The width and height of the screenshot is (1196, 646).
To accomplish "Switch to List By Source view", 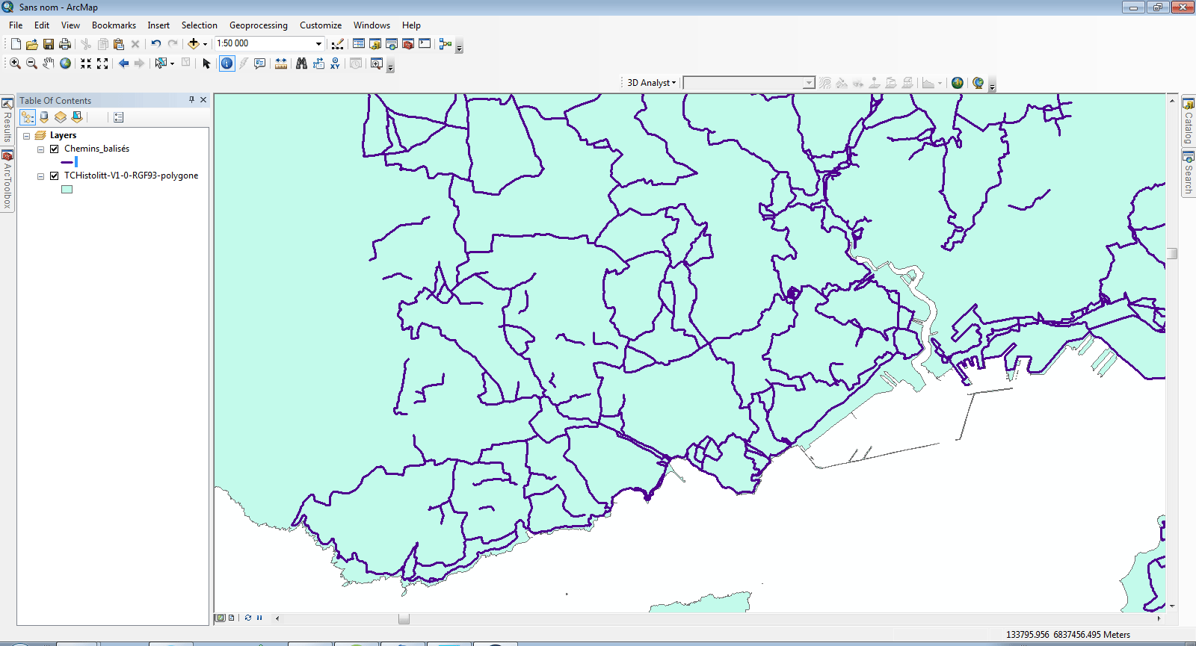I will [44, 117].
